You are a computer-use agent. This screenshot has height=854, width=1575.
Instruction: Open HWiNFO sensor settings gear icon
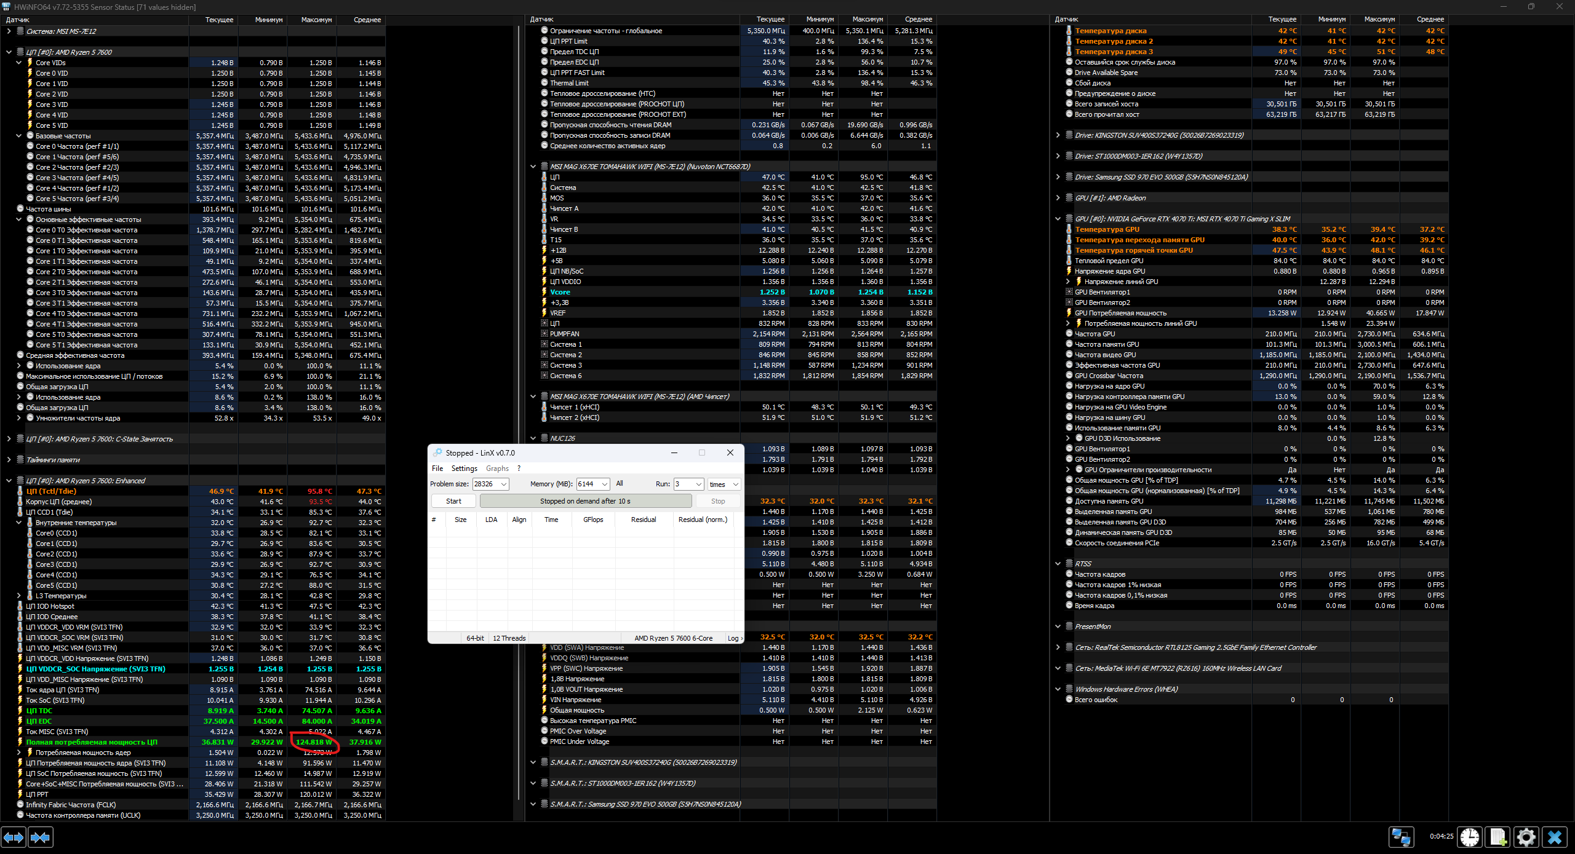pyautogui.click(x=1526, y=837)
